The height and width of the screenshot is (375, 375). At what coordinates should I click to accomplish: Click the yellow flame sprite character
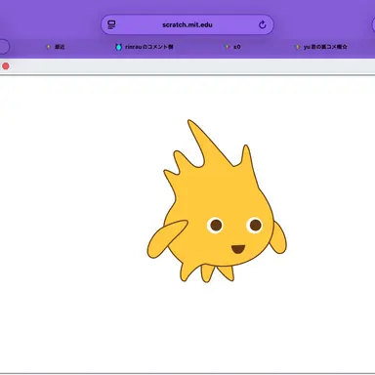(x=217, y=208)
